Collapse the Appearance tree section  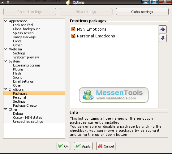point(6,21)
